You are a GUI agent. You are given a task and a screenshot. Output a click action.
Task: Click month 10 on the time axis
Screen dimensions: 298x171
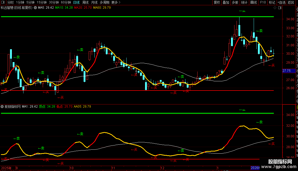(71, 168)
